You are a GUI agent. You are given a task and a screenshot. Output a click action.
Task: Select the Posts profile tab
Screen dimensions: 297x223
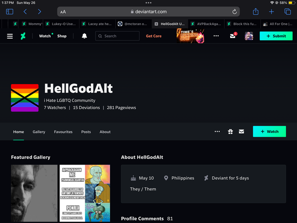(x=86, y=132)
